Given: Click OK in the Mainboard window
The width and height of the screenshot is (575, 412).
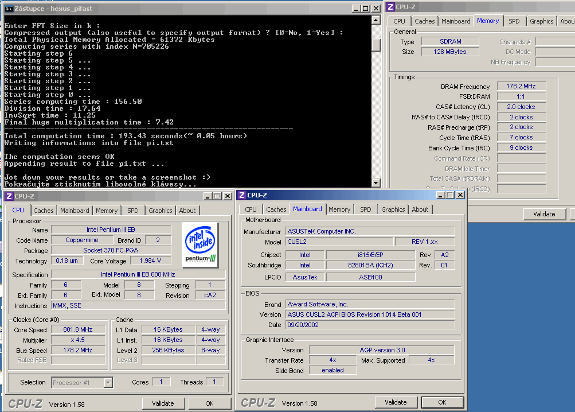Looking at the screenshot, I should (442, 402).
